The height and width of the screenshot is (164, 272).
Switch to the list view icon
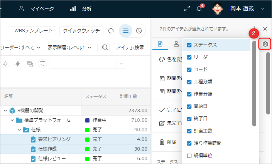coord(125,31)
